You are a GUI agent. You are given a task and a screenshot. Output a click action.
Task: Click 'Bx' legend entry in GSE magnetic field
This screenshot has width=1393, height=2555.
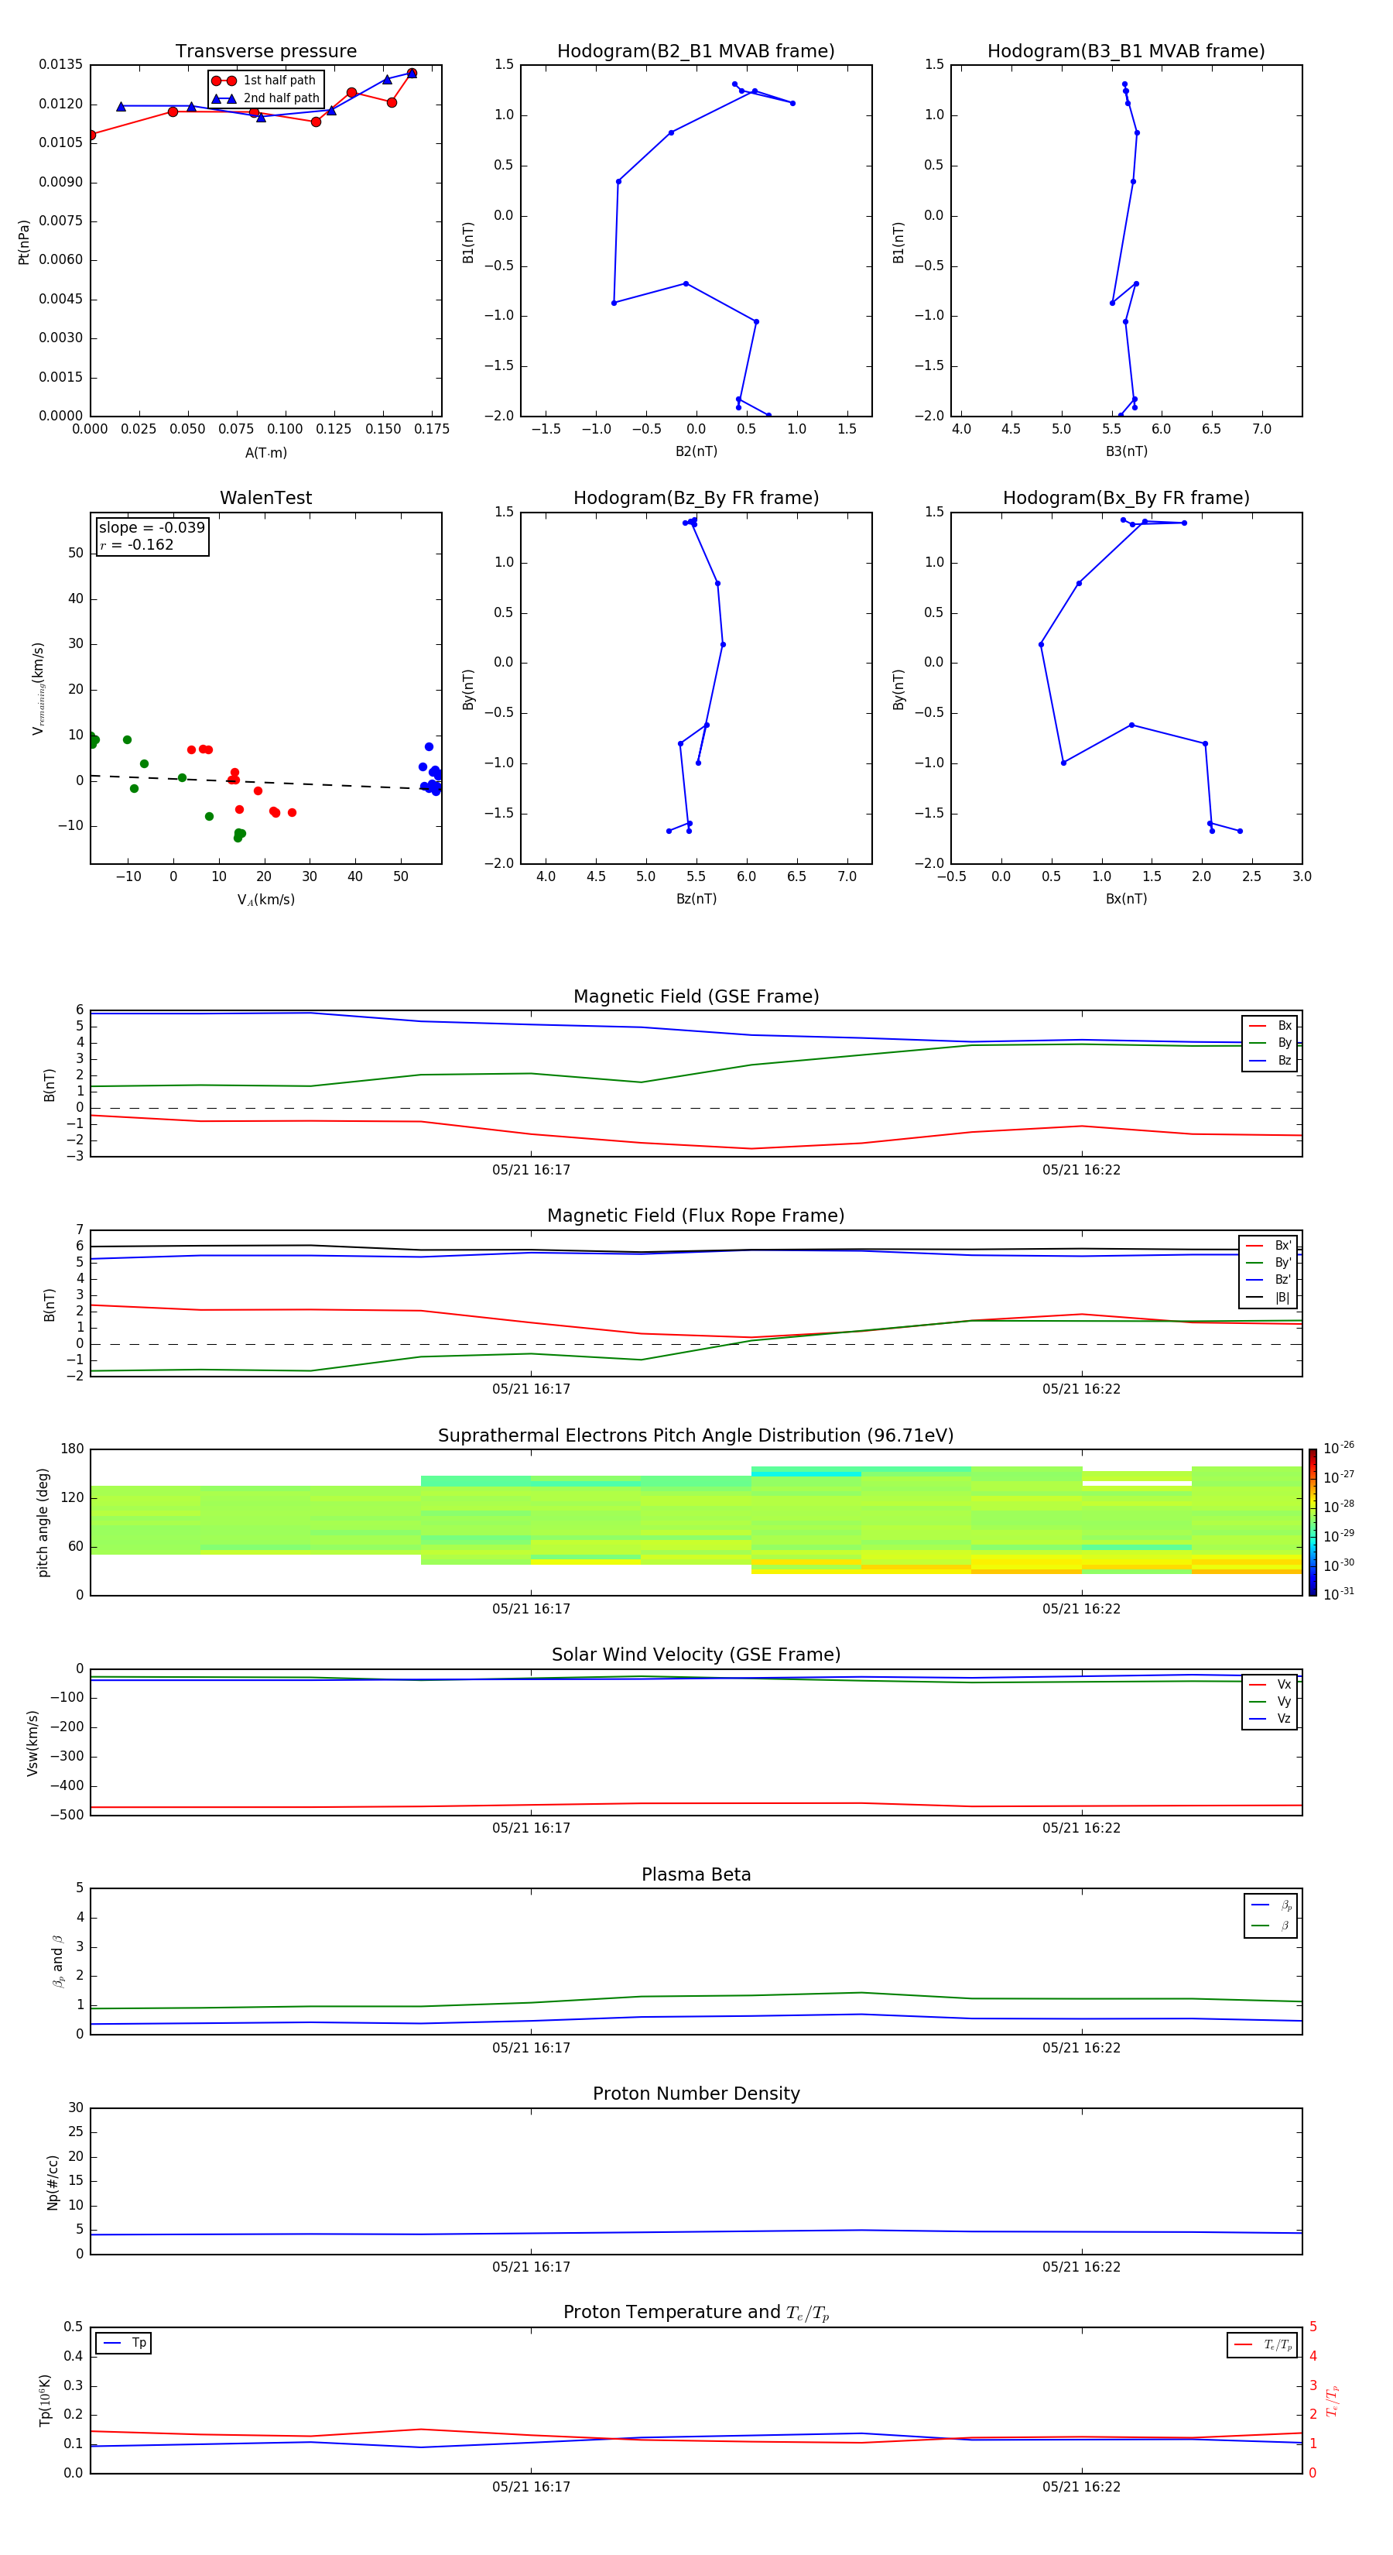(x=1270, y=1026)
